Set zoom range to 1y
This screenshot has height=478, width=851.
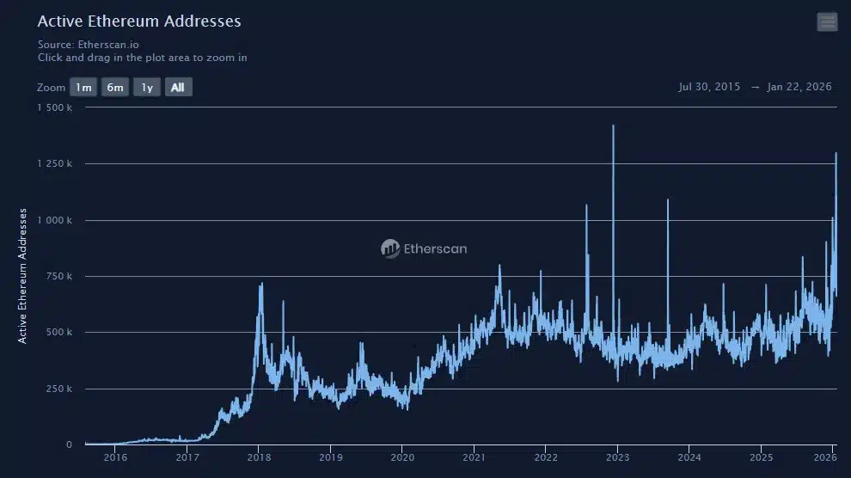147,88
